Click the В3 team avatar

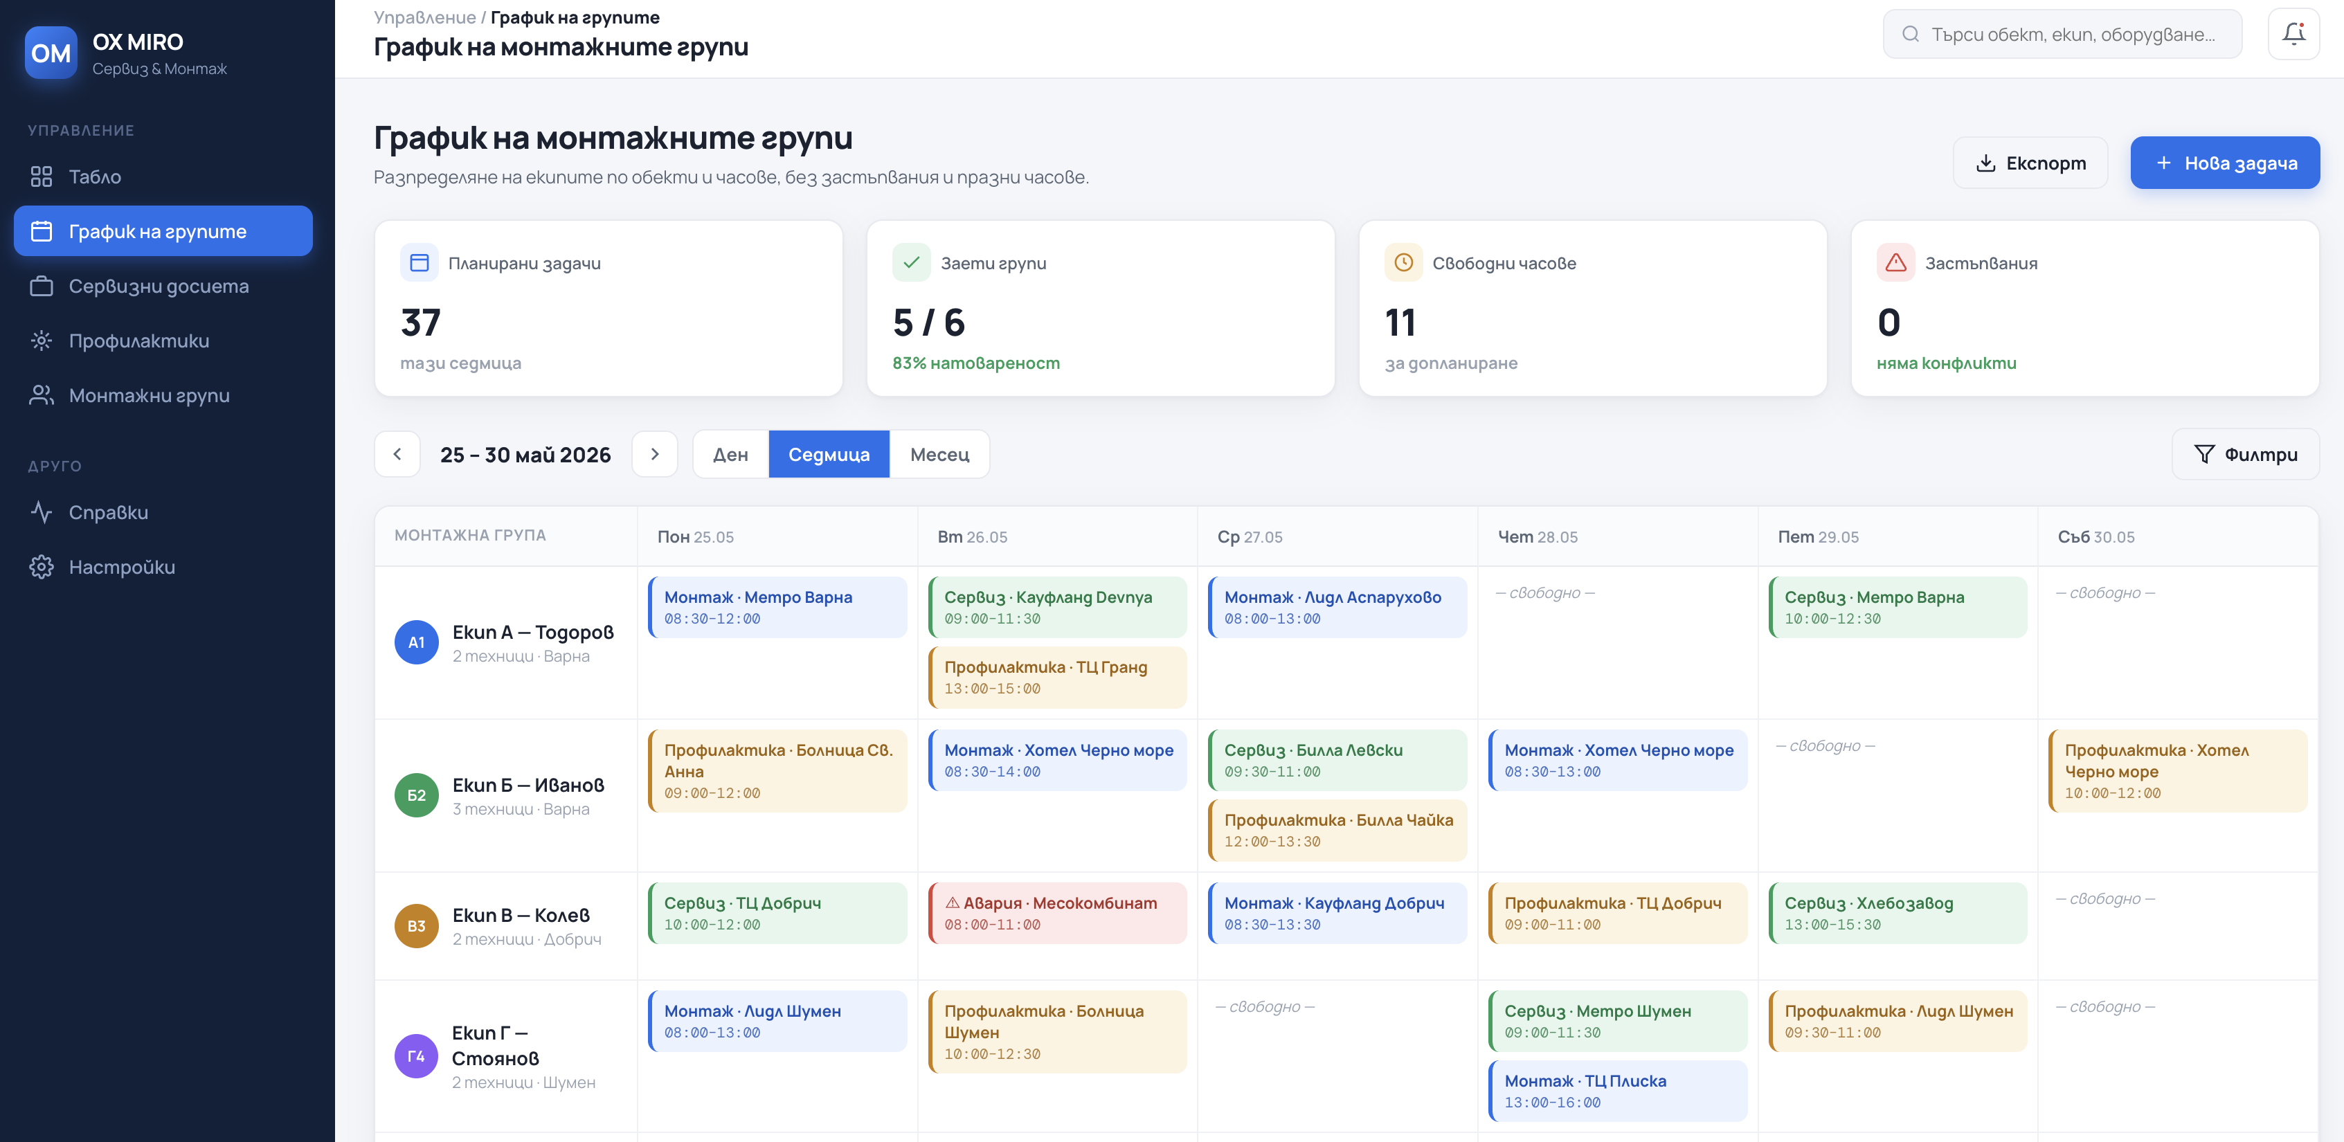click(x=417, y=926)
